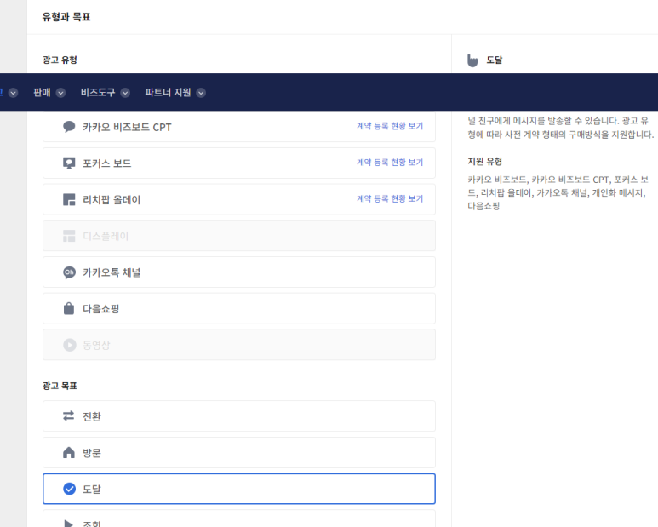This screenshot has width=658, height=527.
Task: Select 포커스 보드 ad type
Action: point(239,163)
